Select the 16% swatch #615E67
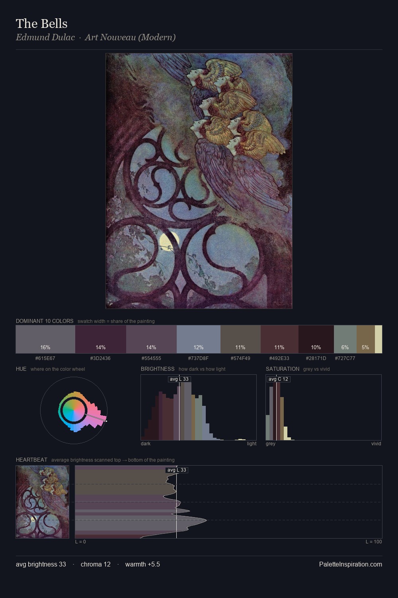The image size is (398, 598). (x=45, y=339)
